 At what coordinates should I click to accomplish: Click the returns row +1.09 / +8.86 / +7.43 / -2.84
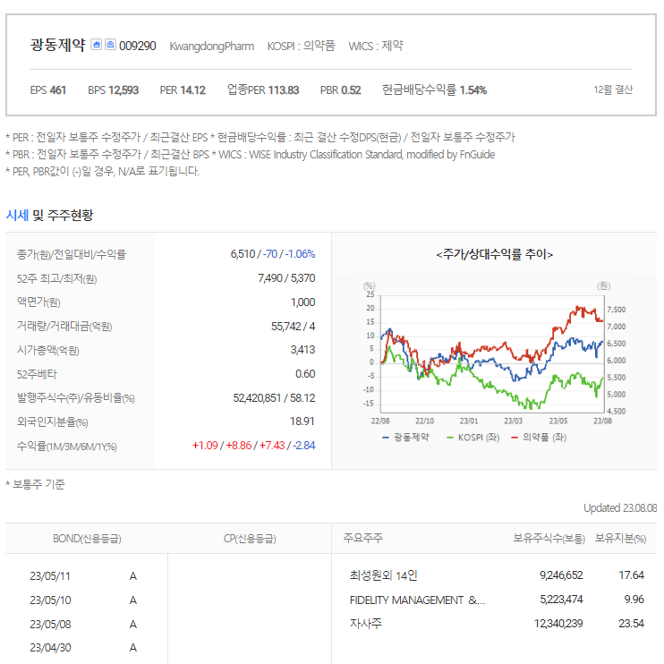pyautogui.click(x=253, y=446)
